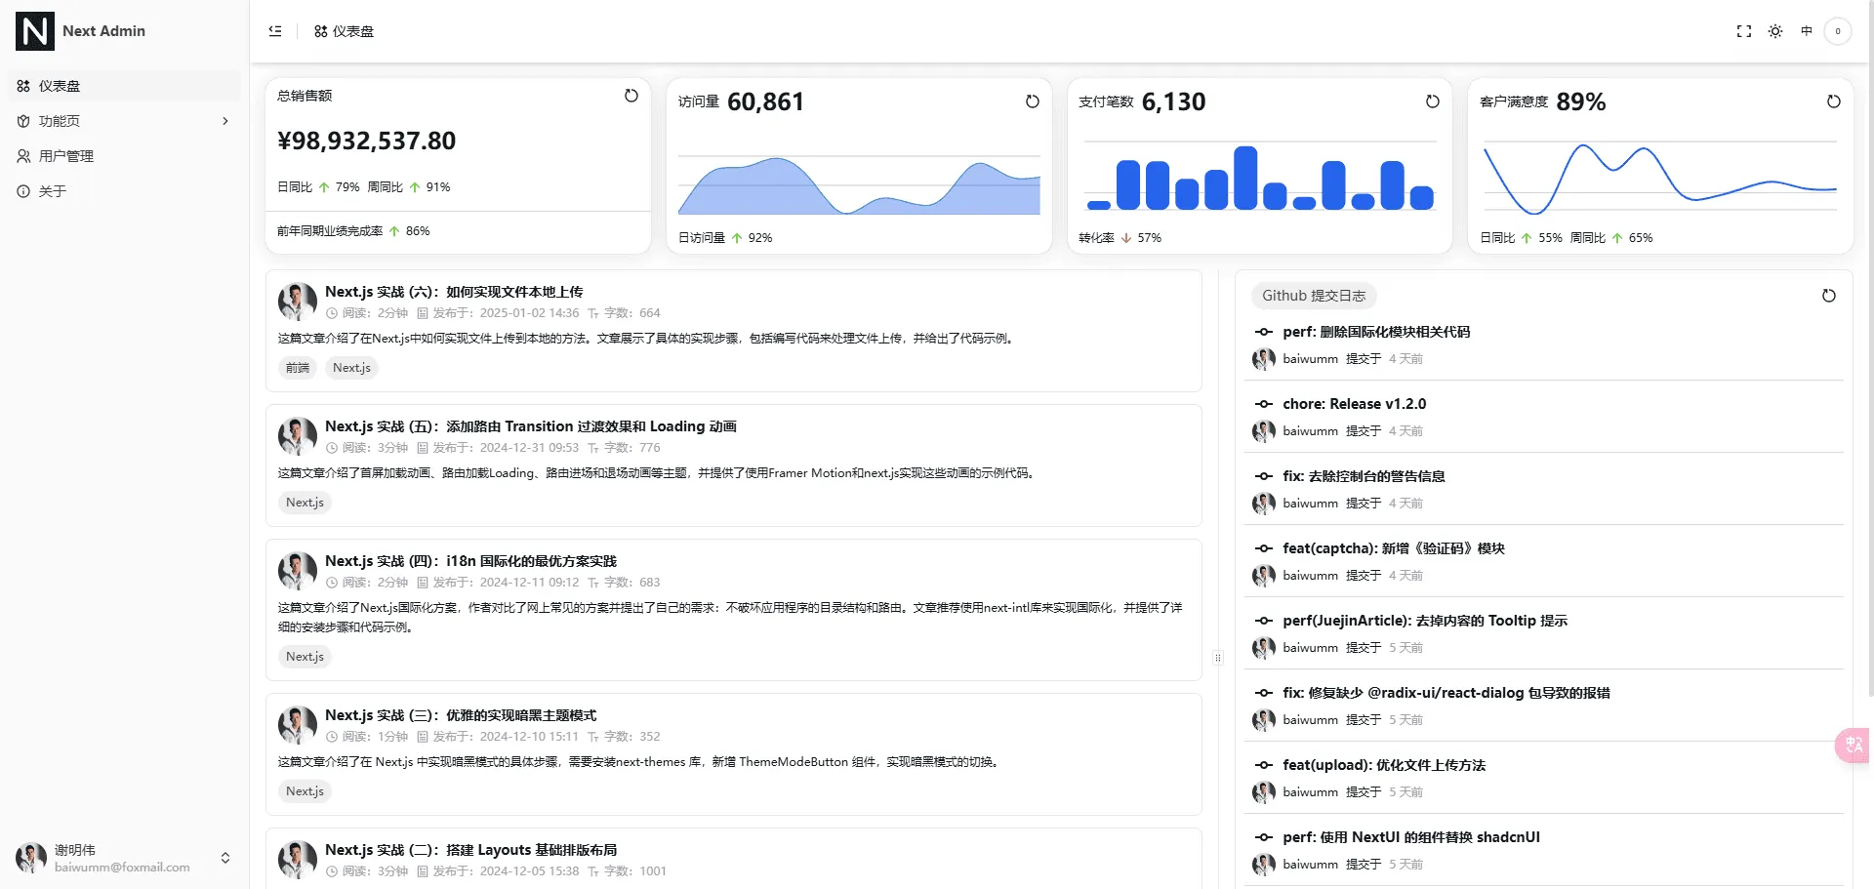The image size is (1874, 889).
Task: Refresh the 支付笔数 card
Action: tap(1433, 101)
